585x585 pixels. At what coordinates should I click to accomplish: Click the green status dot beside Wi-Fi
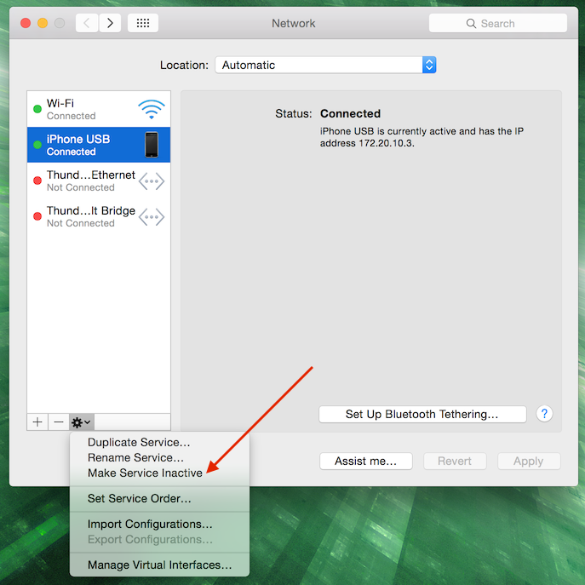point(37,109)
